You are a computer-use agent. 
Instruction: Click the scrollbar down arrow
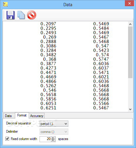pyautogui.click(x=130, y=109)
